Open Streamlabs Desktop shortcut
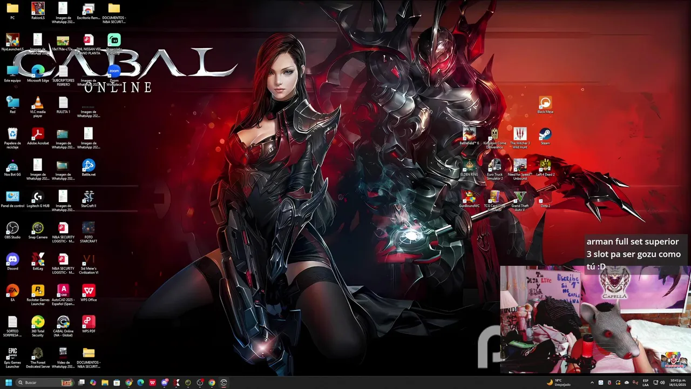This screenshot has height=389, width=691. tap(114, 43)
